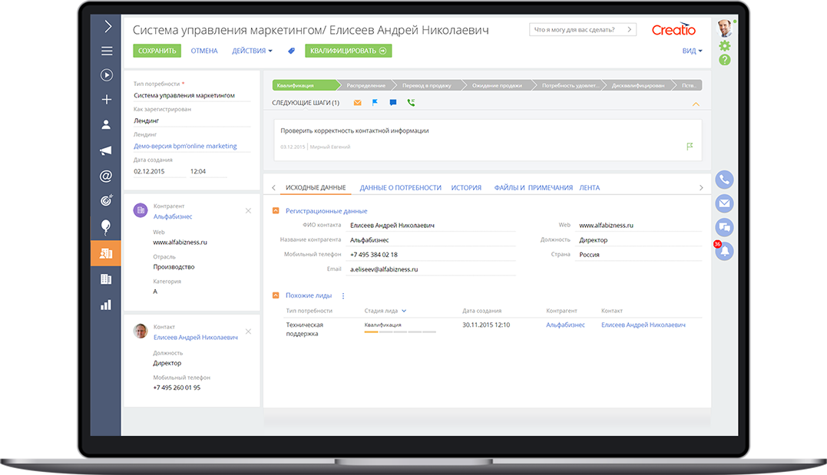Edit the Email field a.eliseev@alfabizness.ru

pos(431,269)
